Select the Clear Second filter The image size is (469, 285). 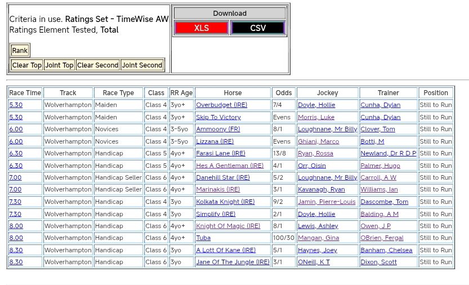click(97, 65)
